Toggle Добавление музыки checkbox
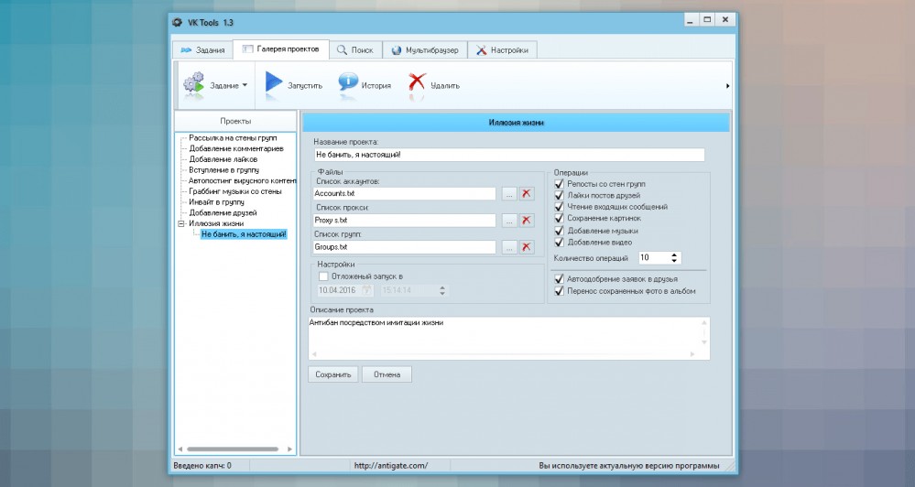The image size is (915, 487). 559,231
